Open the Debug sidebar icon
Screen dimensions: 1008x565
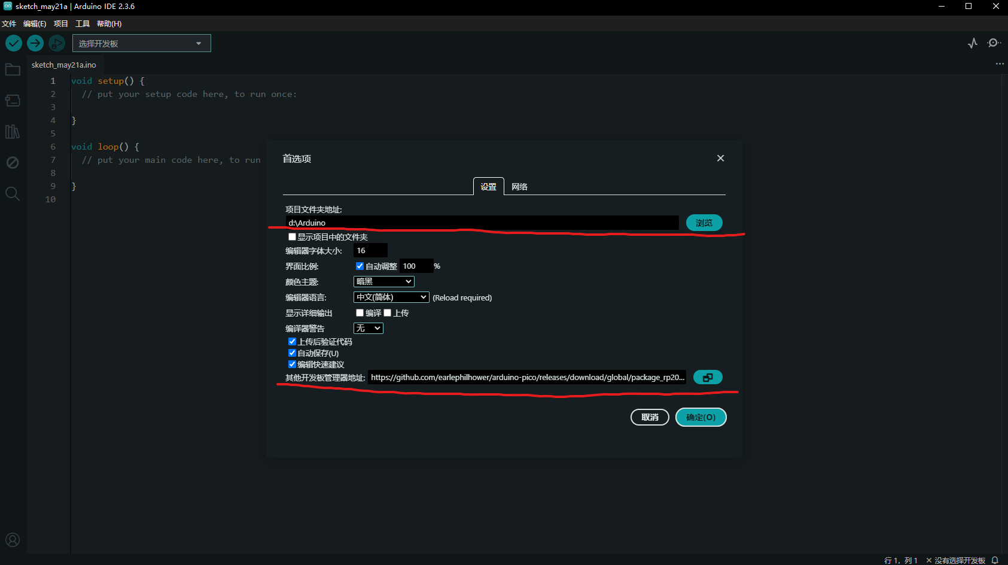coord(13,163)
